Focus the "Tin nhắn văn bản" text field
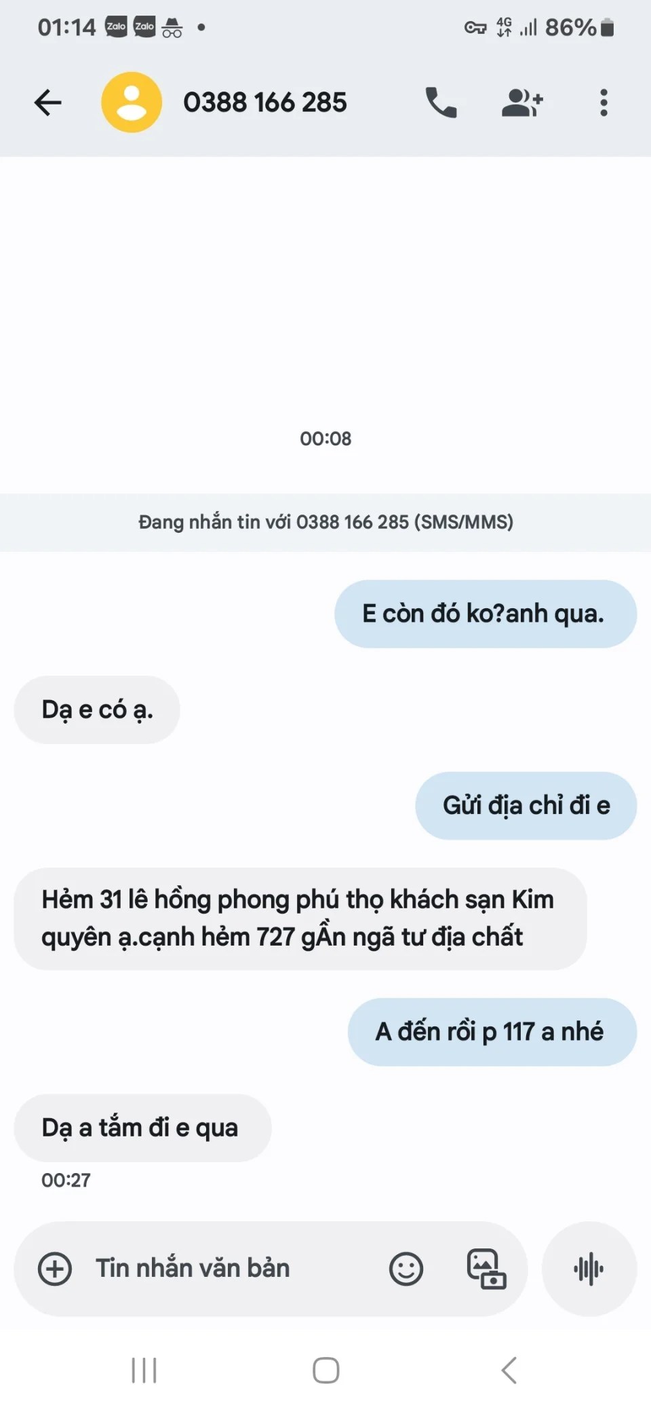The image size is (651, 1412). click(x=231, y=1269)
